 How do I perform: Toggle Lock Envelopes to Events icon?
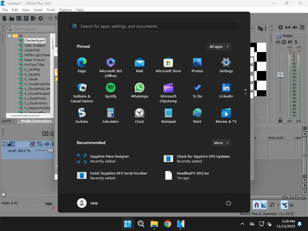[x=284, y=205]
